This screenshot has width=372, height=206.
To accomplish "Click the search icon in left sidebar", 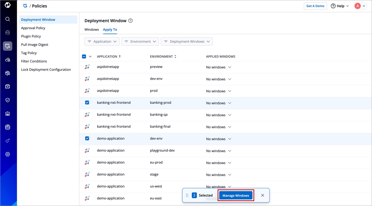I will point(8,19).
